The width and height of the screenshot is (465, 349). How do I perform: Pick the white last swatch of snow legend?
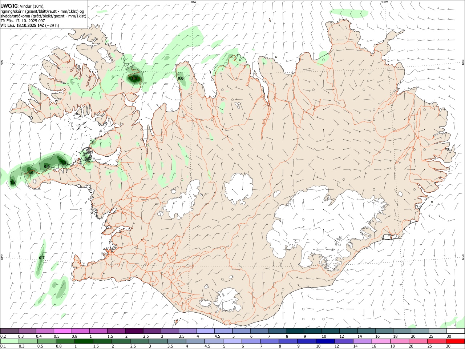(x=456, y=331)
